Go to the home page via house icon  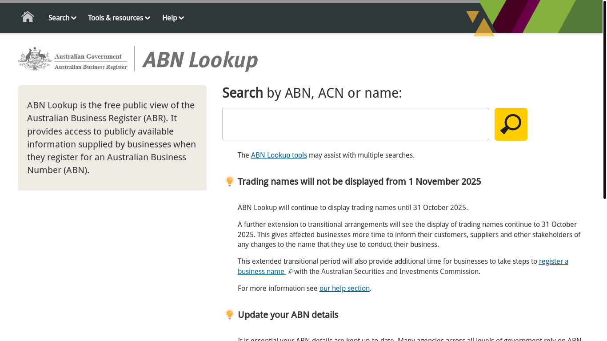tap(28, 17)
